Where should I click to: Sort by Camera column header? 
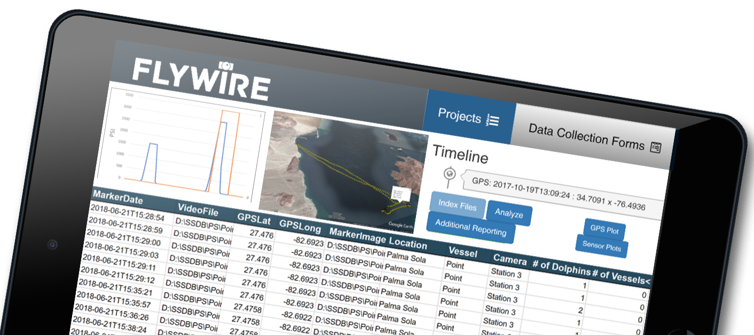click(510, 260)
